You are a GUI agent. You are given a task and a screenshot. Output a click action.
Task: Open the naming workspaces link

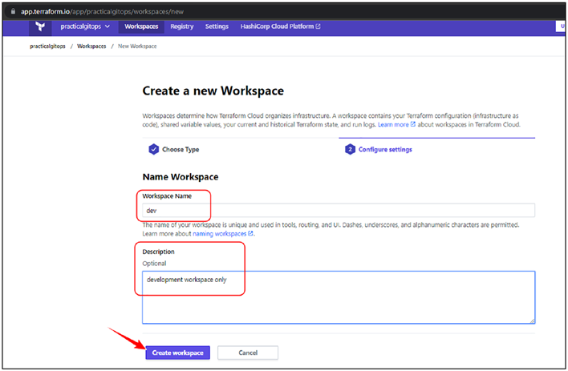[x=223, y=234]
